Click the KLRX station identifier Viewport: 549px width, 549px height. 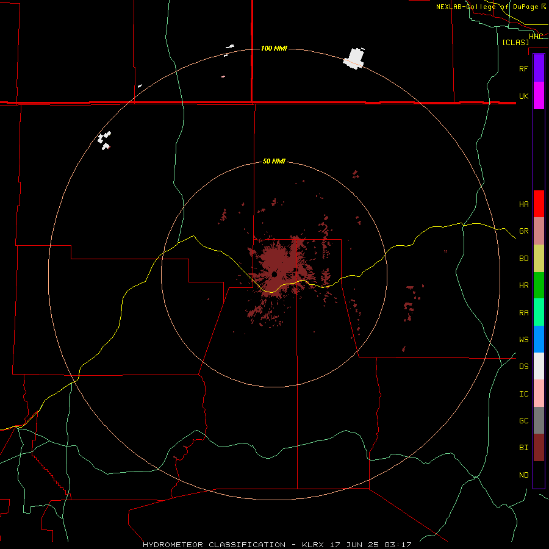tap(313, 545)
